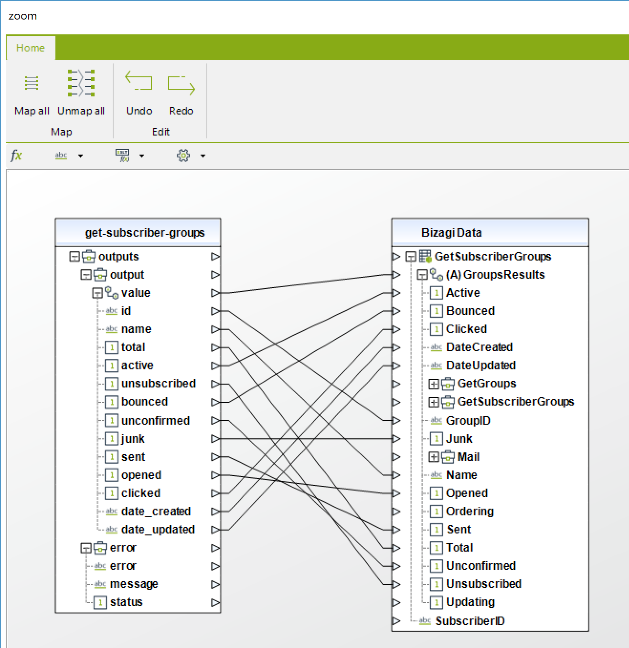Collapse the Bizagi GetSubscriberGroups root node
Image resolution: width=629 pixels, height=648 pixels.
point(411,257)
